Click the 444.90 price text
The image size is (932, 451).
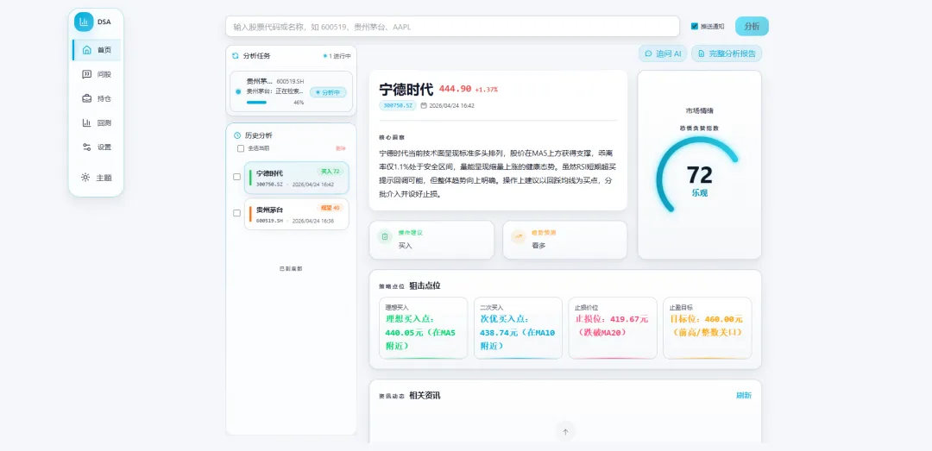(x=455, y=89)
